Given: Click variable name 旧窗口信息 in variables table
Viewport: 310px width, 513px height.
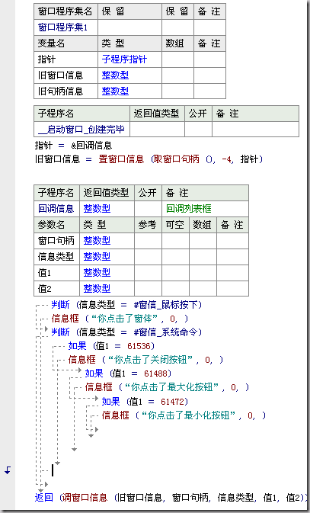Looking at the screenshot, I should click(x=60, y=75).
